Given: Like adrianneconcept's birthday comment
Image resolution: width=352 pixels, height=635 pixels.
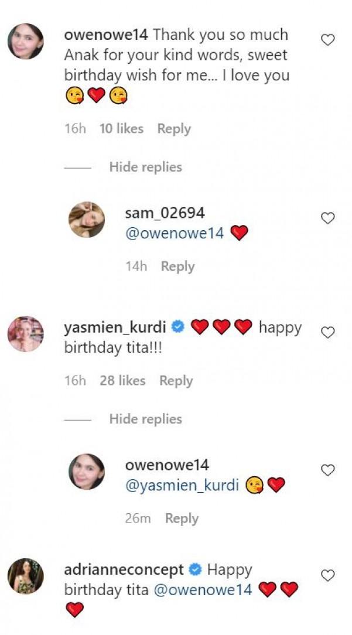Looking at the screenshot, I should click(328, 575).
